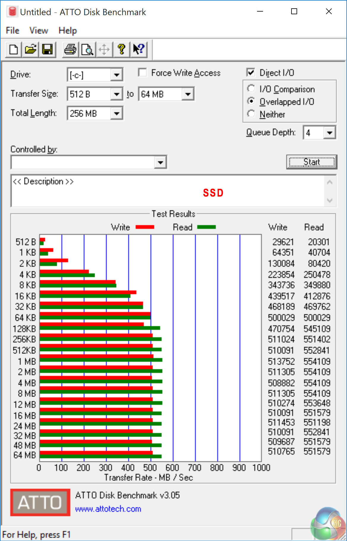Expand the Controlled by dropdown
Image resolution: width=347 pixels, height=541 pixels.
[x=160, y=162]
